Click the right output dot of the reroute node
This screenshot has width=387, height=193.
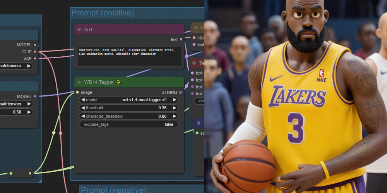pyautogui.click(x=30, y=173)
